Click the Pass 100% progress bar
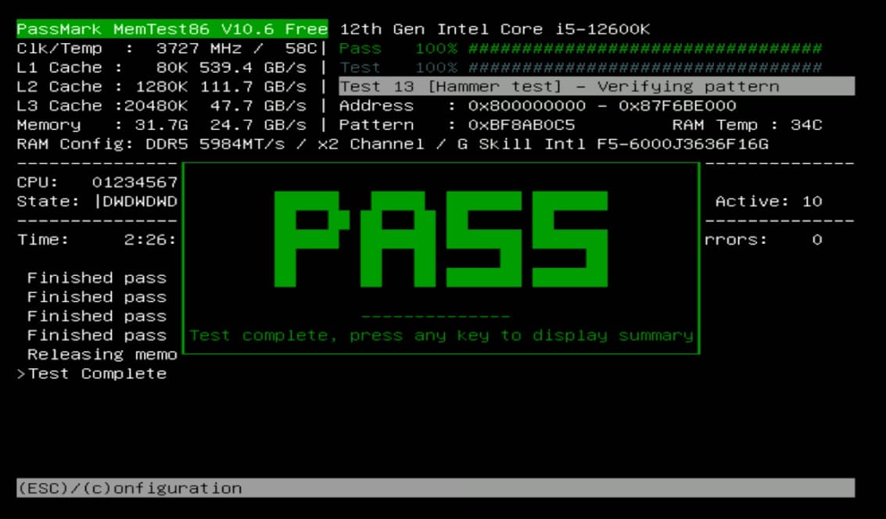886x519 pixels. click(x=580, y=48)
